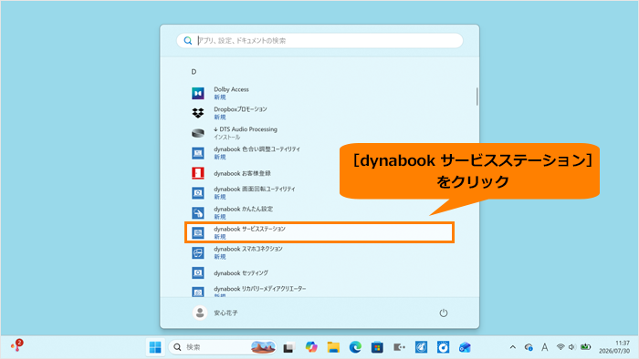Click the desert picture inside taskbar search
639x359 pixels.
tap(263, 347)
